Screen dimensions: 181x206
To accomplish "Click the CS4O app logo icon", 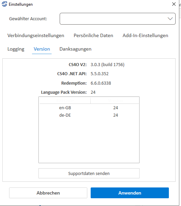I will click(4, 4).
